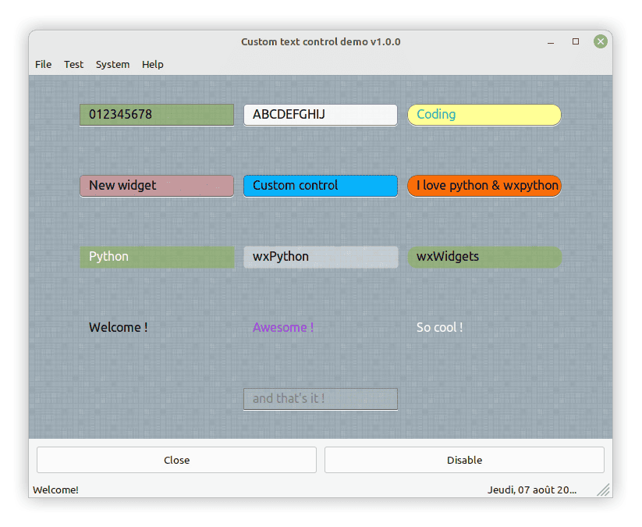Click the white So cool ! text
This screenshot has height=527, width=642.
(439, 328)
